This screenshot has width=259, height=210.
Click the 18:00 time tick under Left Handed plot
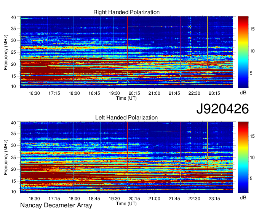pyautogui.click(x=74, y=199)
